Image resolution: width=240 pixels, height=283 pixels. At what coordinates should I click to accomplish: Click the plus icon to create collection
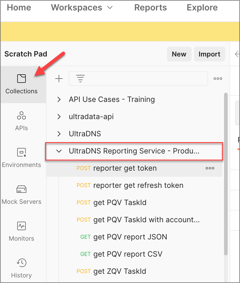(x=59, y=79)
